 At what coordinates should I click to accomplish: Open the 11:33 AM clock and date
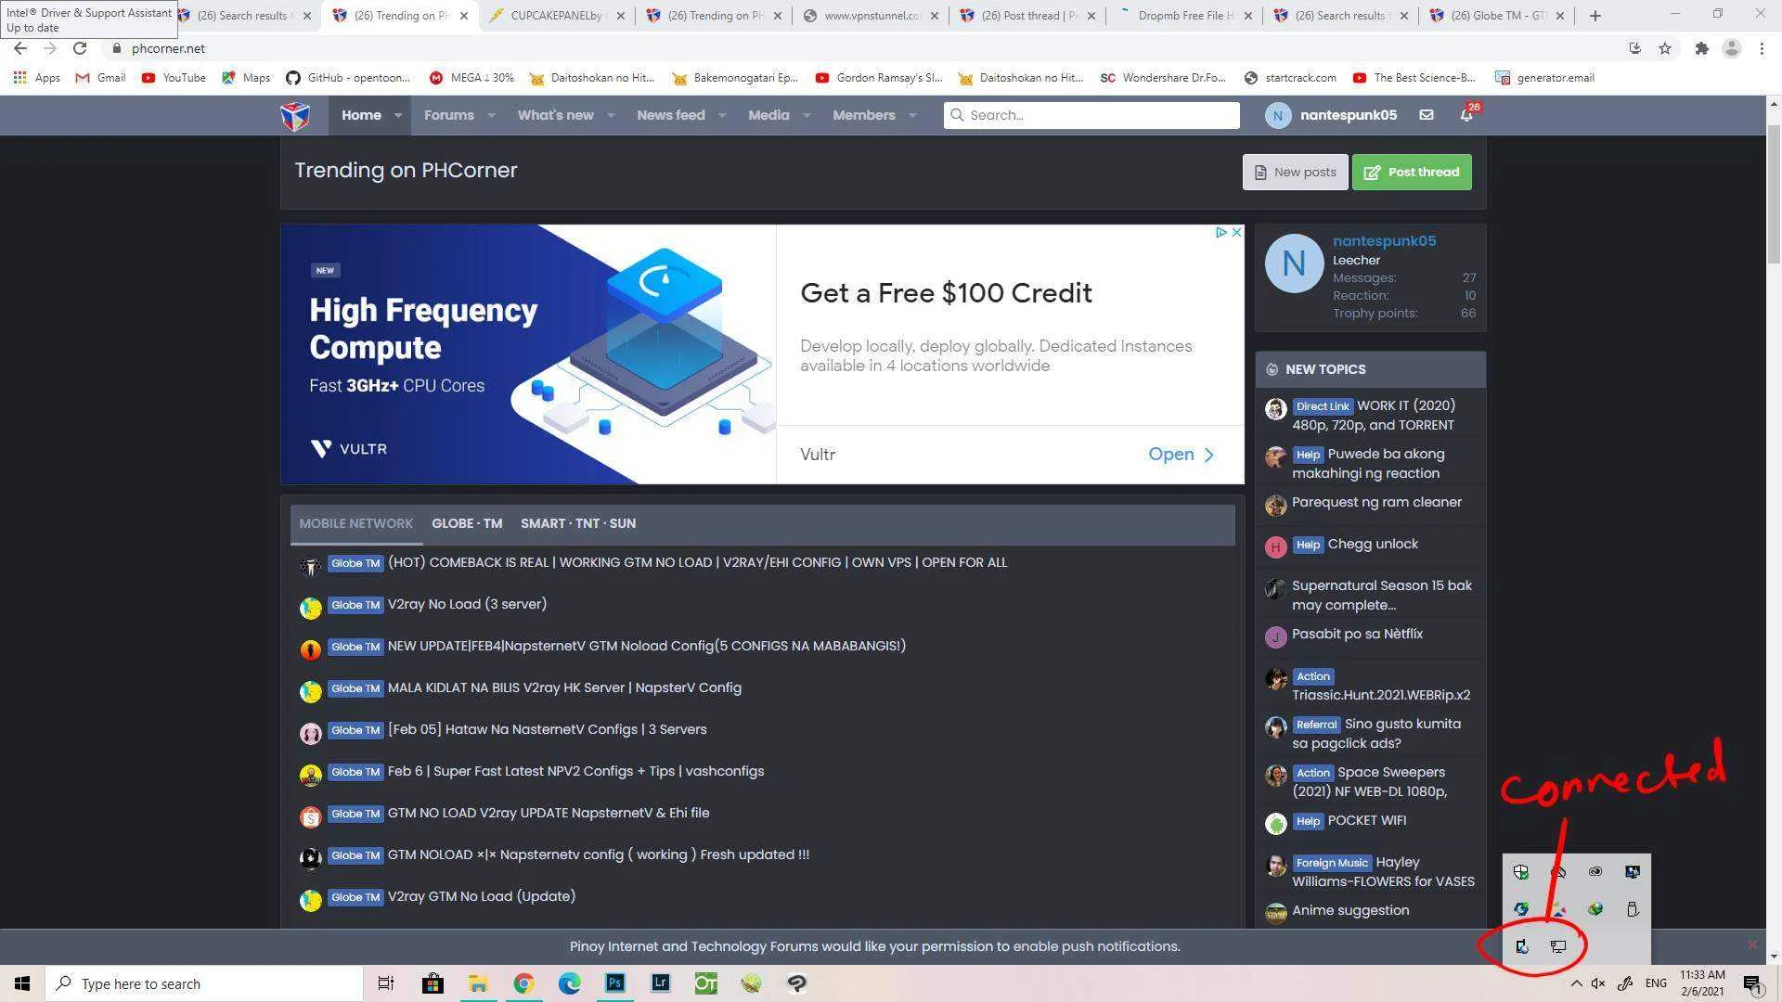click(x=1702, y=983)
